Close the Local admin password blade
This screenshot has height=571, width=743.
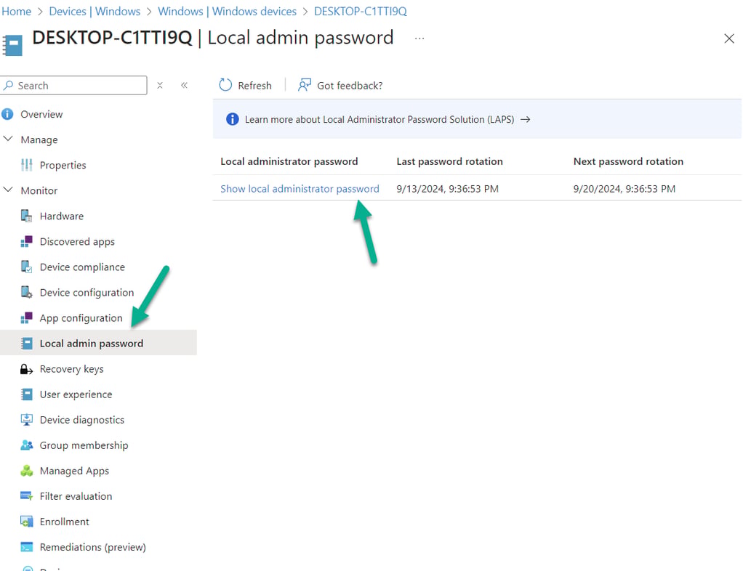(728, 39)
